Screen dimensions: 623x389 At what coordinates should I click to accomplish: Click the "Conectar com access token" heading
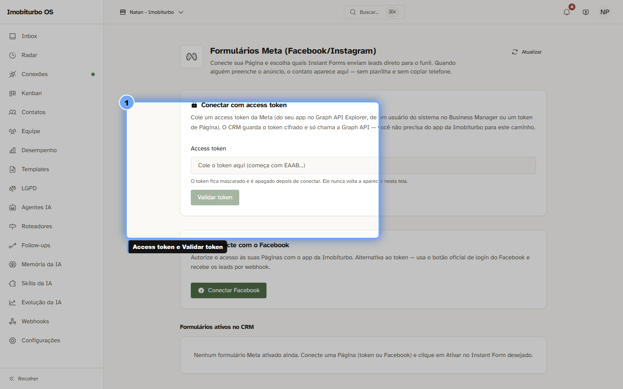(x=244, y=105)
